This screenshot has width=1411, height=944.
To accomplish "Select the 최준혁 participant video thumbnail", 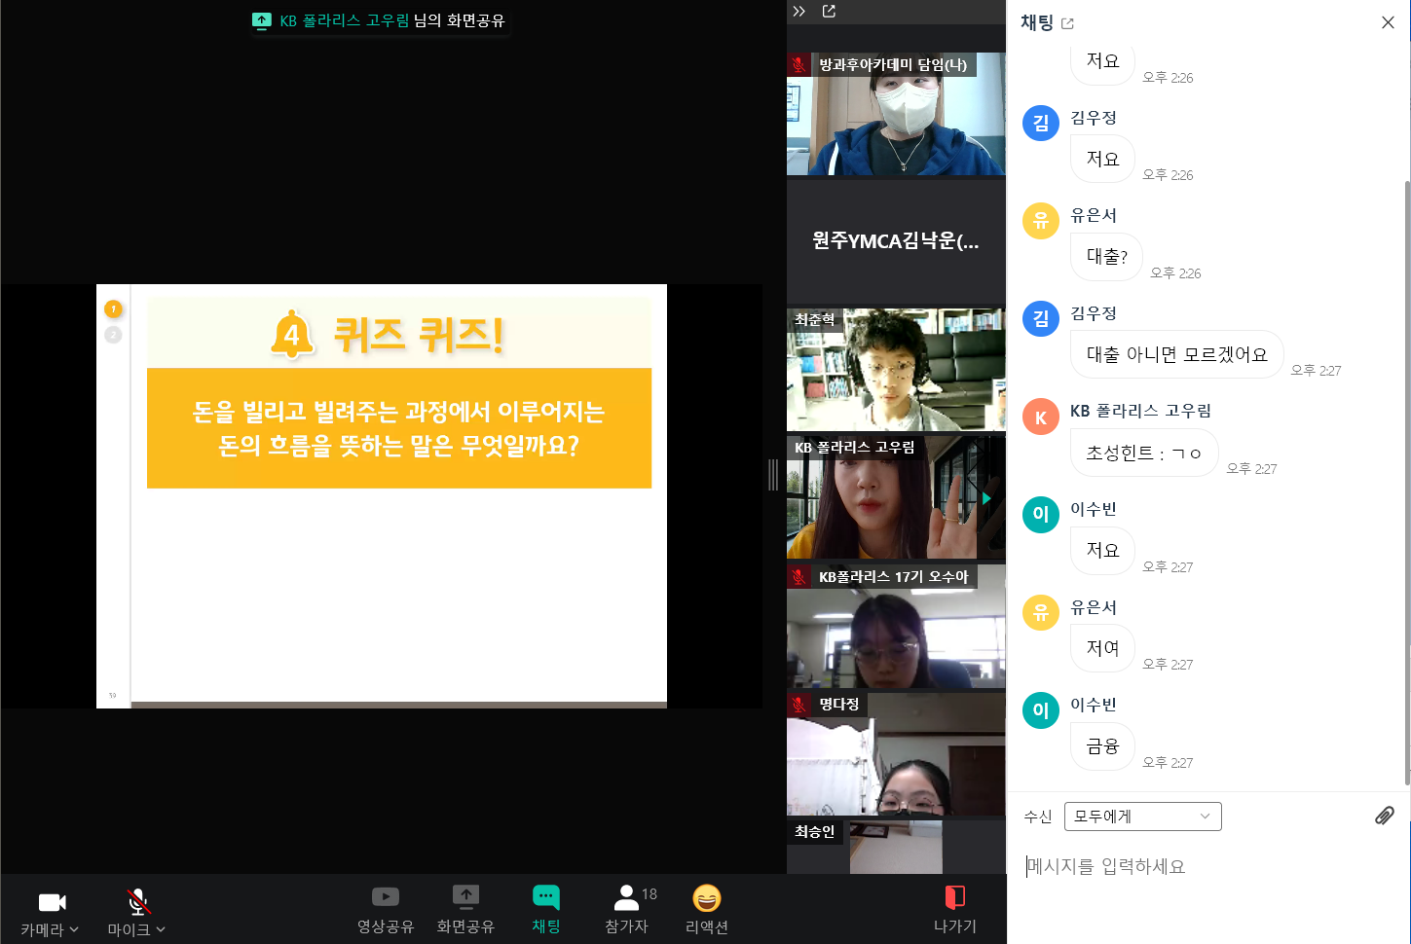I will (x=895, y=370).
